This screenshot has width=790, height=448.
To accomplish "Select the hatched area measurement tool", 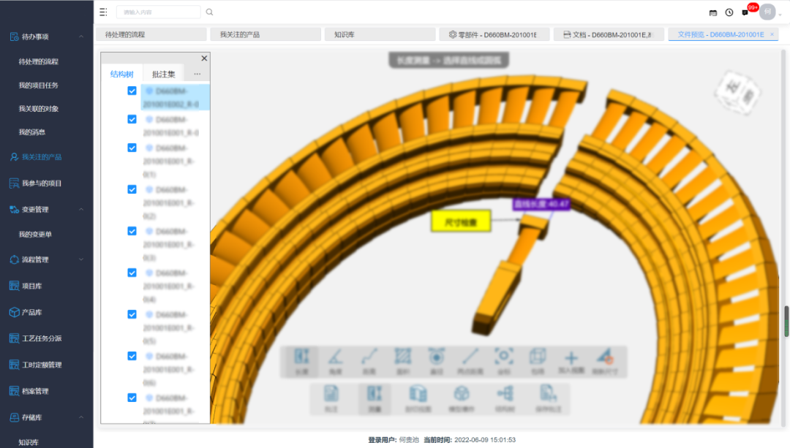I will [x=402, y=362].
